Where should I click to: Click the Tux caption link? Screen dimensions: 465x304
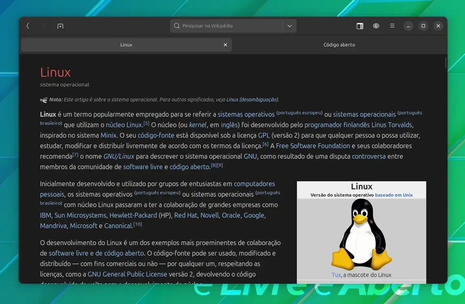(x=336, y=275)
